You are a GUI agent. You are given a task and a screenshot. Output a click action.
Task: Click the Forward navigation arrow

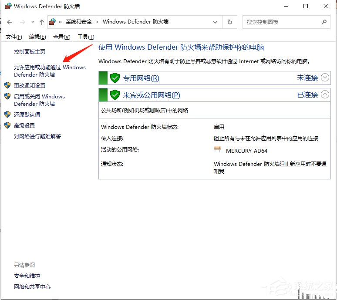coord(23,22)
